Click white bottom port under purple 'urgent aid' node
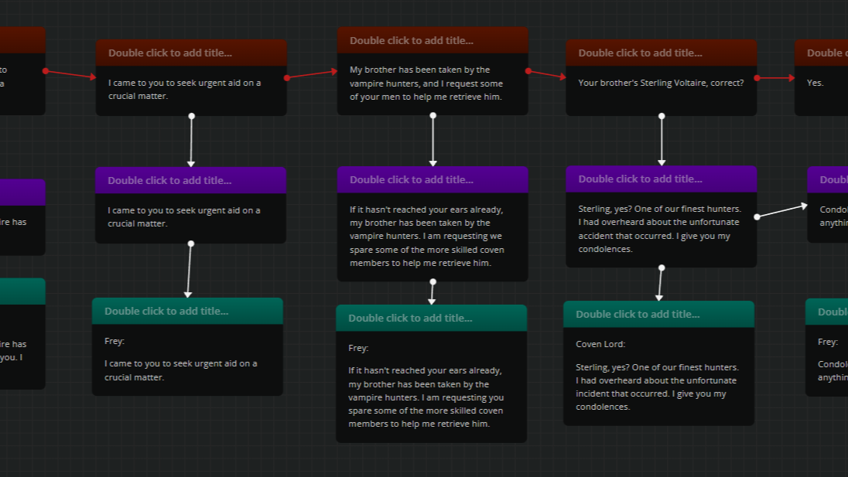The width and height of the screenshot is (848, 477). (191, 244)
